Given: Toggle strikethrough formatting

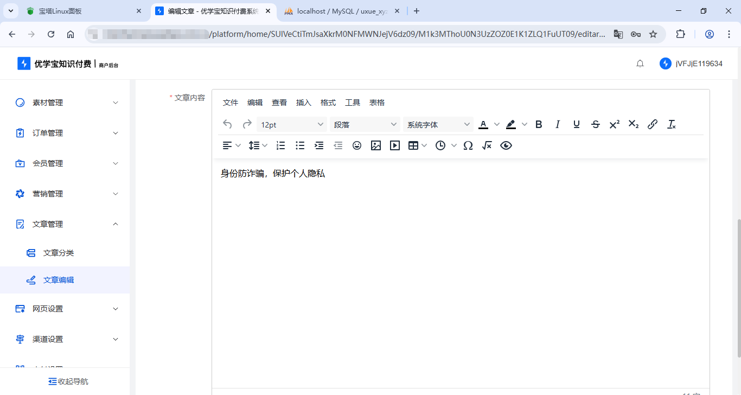Looking at the screenshot, I should [x=595, y=124].
